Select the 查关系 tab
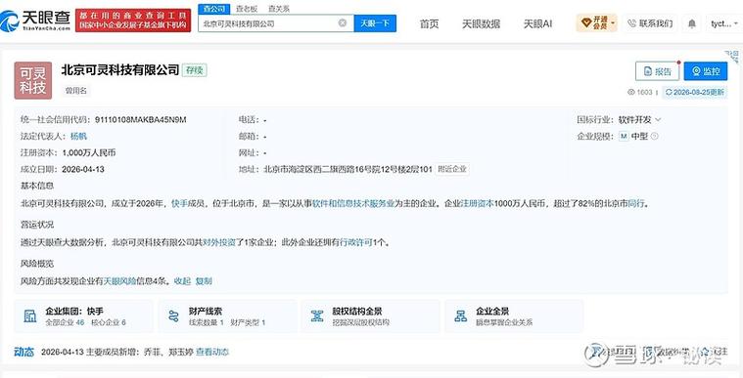Viewport: 743px width, 378px height. pos(279,9)
